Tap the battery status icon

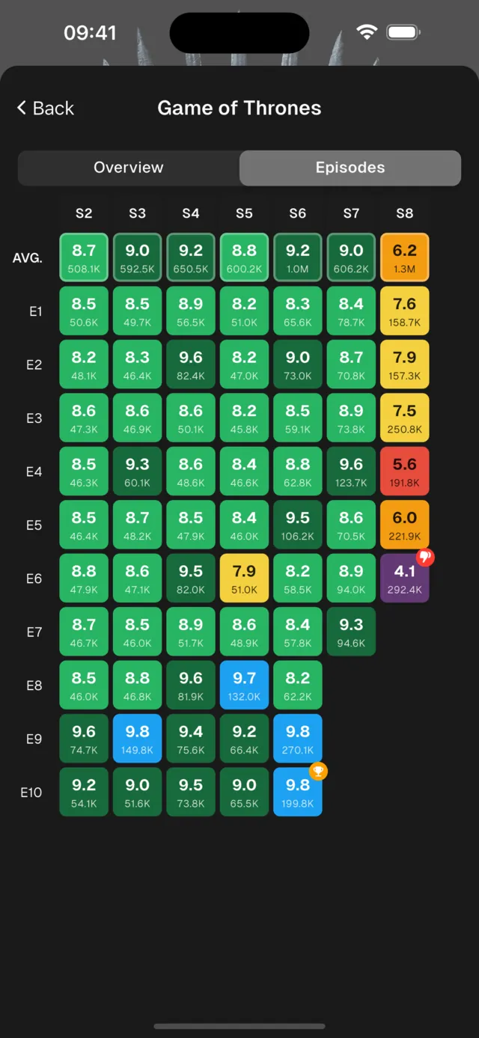[x=404, y=32]
